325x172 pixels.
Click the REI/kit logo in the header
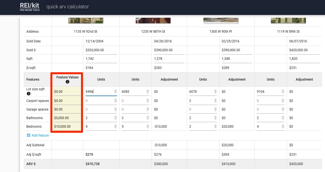[x=29, y=7]
